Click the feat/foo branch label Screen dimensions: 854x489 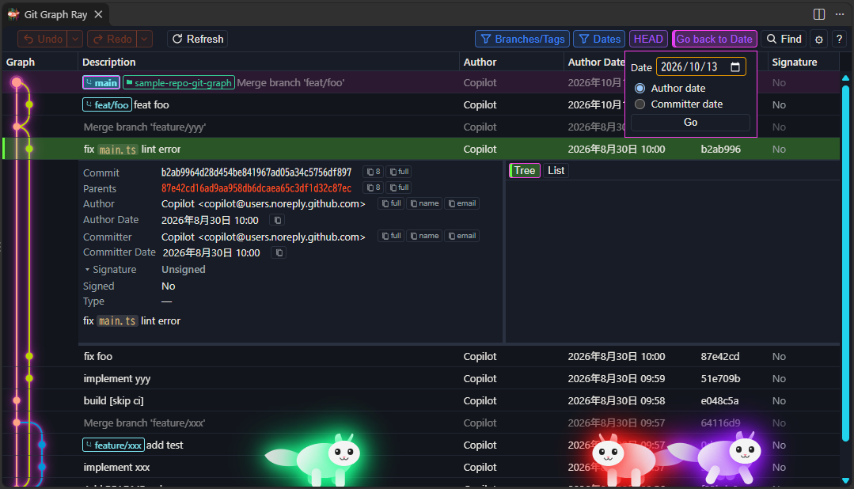pos(107,104)
